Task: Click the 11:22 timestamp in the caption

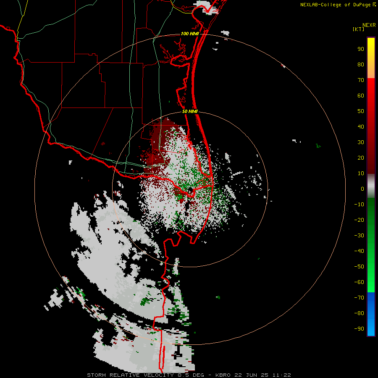Action: 281,375
